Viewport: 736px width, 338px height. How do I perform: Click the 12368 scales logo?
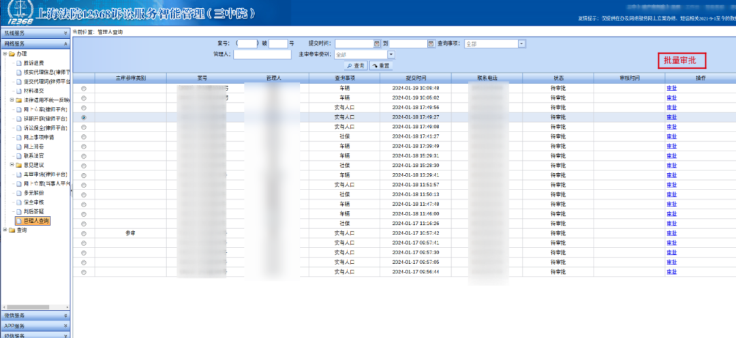pos(20,13)
